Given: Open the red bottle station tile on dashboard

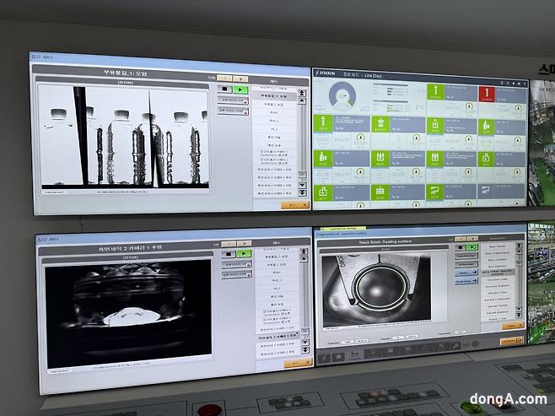Looking at the screenshot, I should pos(487,95).
